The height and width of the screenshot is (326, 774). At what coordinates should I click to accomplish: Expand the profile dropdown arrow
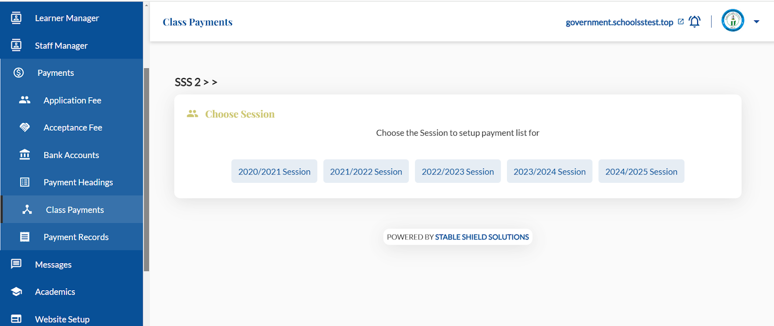757,22
